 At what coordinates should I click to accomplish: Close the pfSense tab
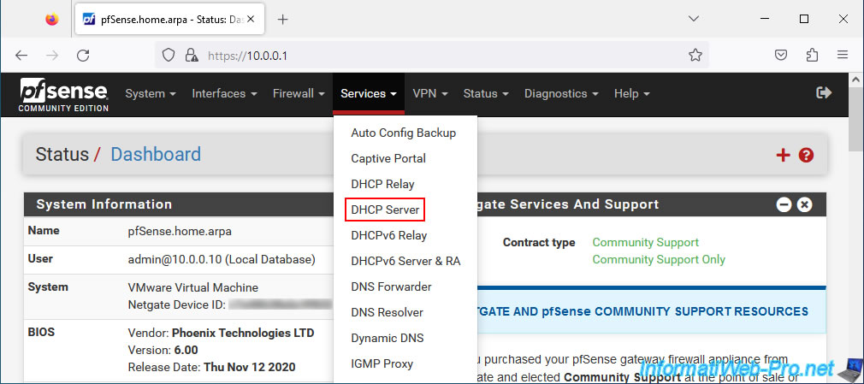pos(252,20)
